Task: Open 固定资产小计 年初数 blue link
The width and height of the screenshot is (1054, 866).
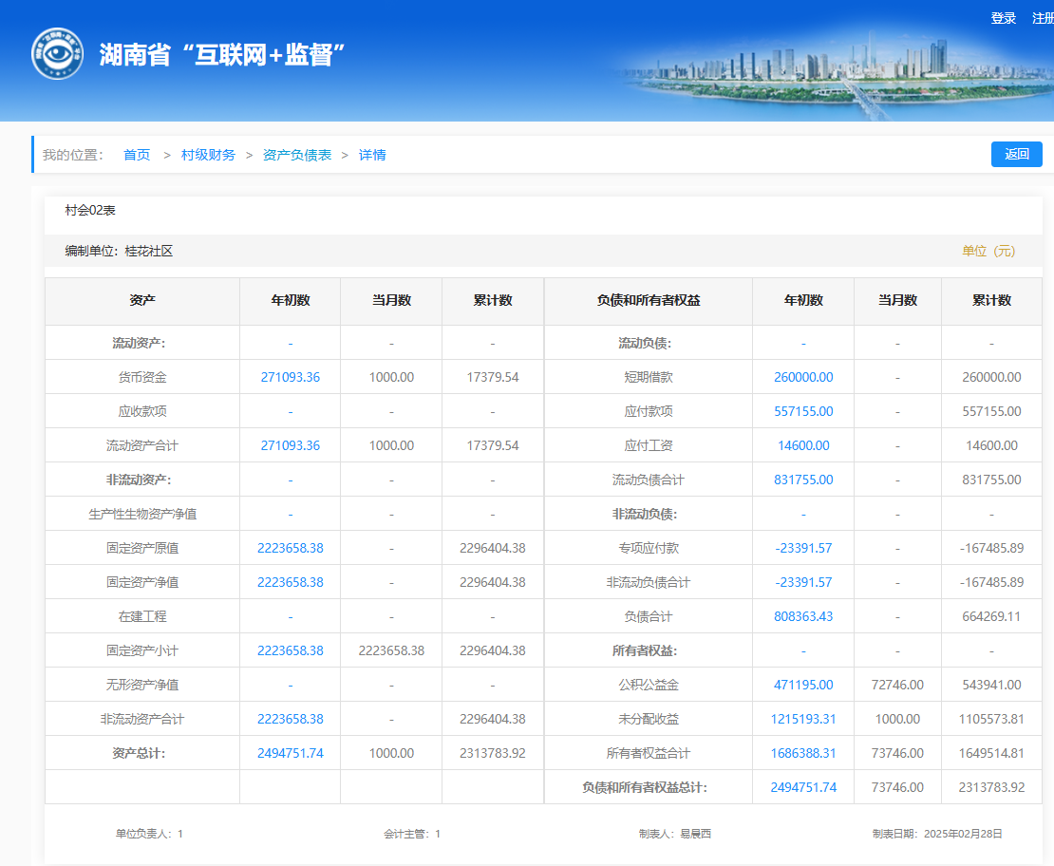Action: tap(291, 650)
